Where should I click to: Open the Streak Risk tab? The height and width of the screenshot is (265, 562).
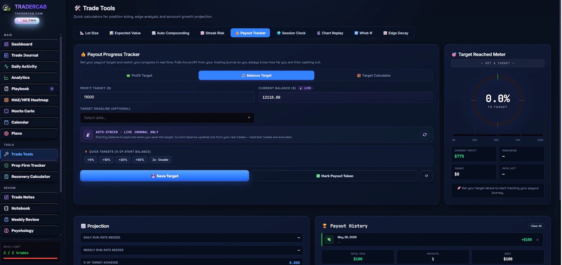click(212, 33)
